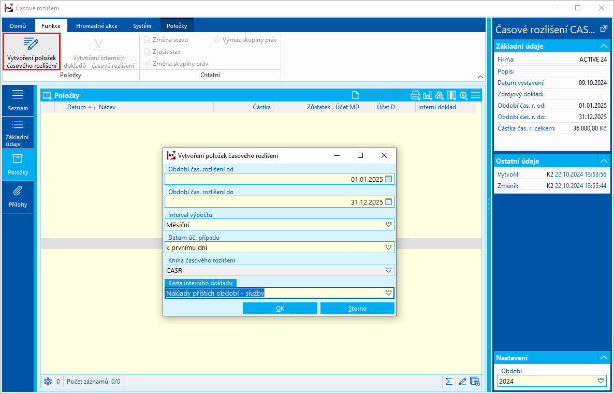This screenshot has height=394, width=614.
Task: Open the hamburger menu in Položky toolbar
Action: click(475, 95)
